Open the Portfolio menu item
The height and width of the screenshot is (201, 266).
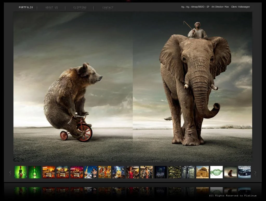[x=26, y=7]
